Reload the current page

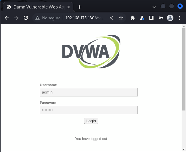click(x=26, y=18)
